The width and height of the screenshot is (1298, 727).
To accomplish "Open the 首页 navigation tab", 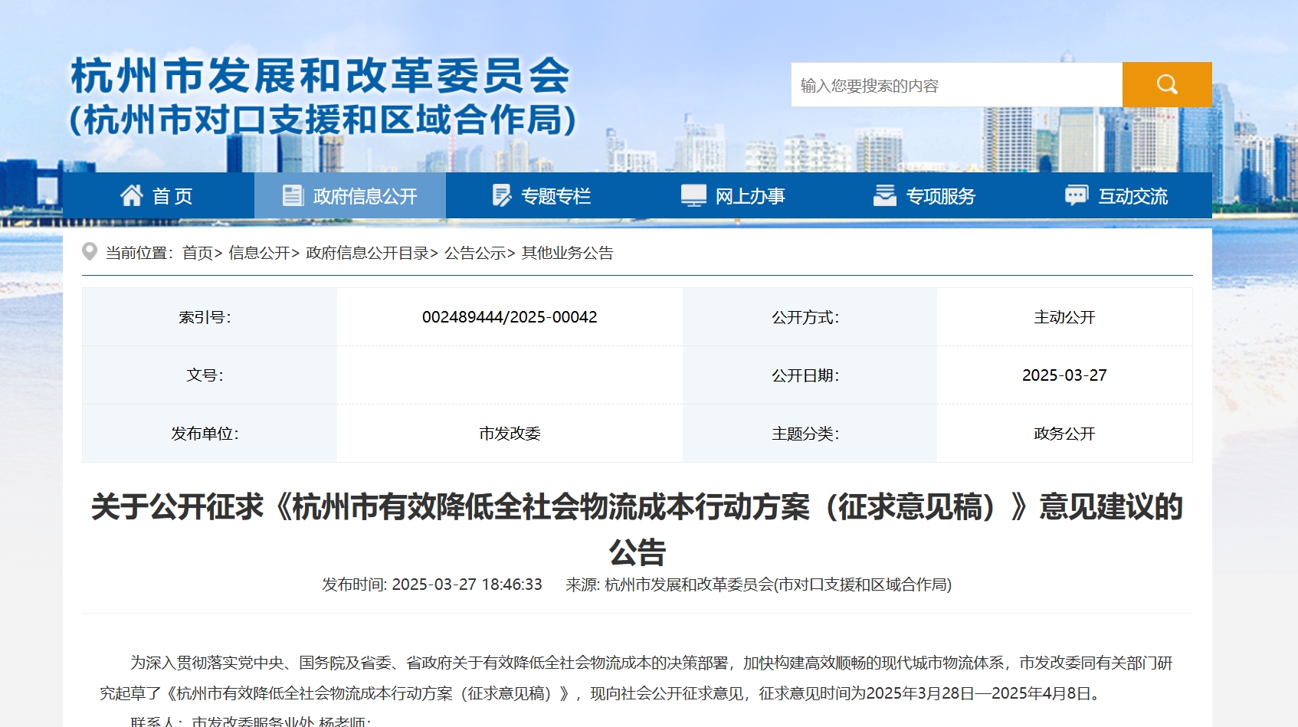I will click(x=172, y=197).
